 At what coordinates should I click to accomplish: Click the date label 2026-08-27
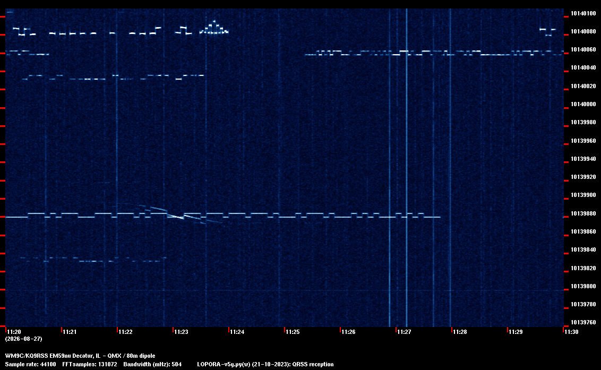(x=23, y=339)
